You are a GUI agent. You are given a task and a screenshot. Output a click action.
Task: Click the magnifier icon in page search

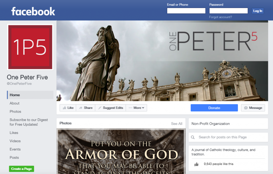(193, 137)
